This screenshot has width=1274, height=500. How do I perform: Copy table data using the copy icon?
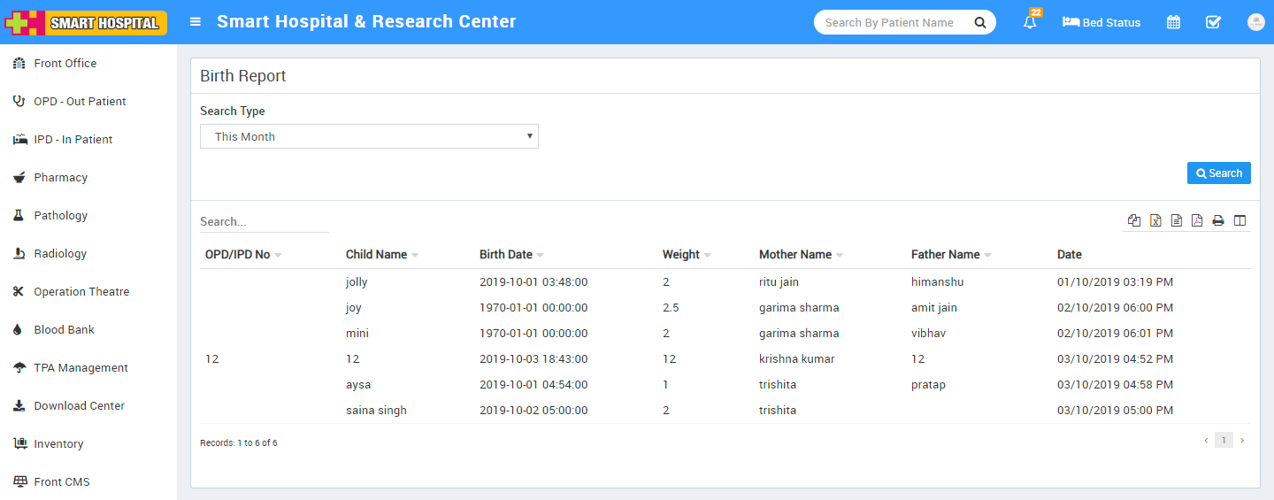point(1134,220)
